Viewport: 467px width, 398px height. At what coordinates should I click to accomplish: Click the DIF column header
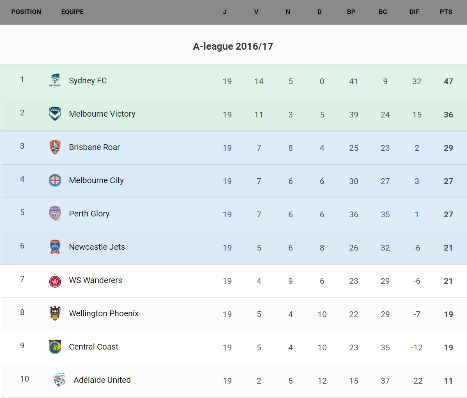(414, 12)
